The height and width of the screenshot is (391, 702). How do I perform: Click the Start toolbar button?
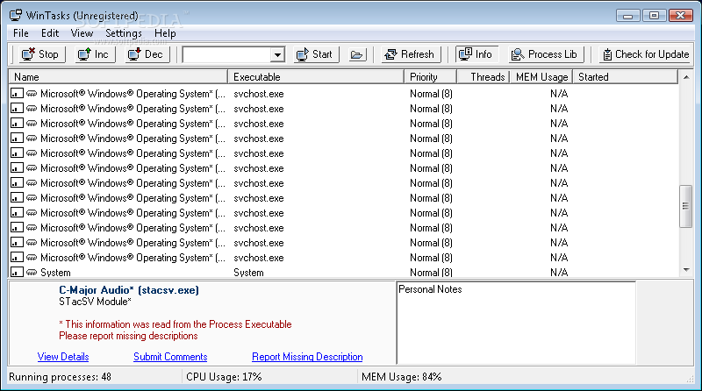point(316,54)
